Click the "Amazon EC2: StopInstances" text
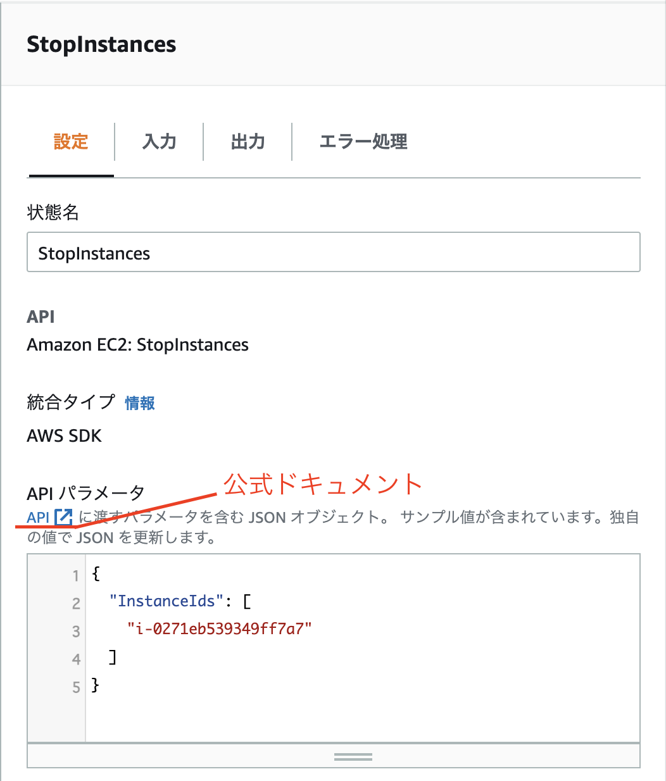 138,345
